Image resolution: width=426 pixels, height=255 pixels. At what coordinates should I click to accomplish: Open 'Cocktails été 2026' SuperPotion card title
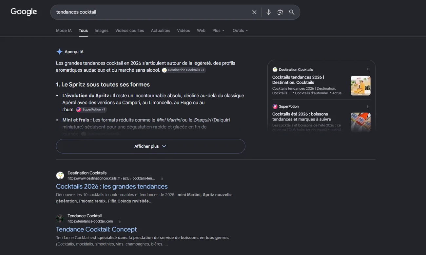(x=301, y=117)
